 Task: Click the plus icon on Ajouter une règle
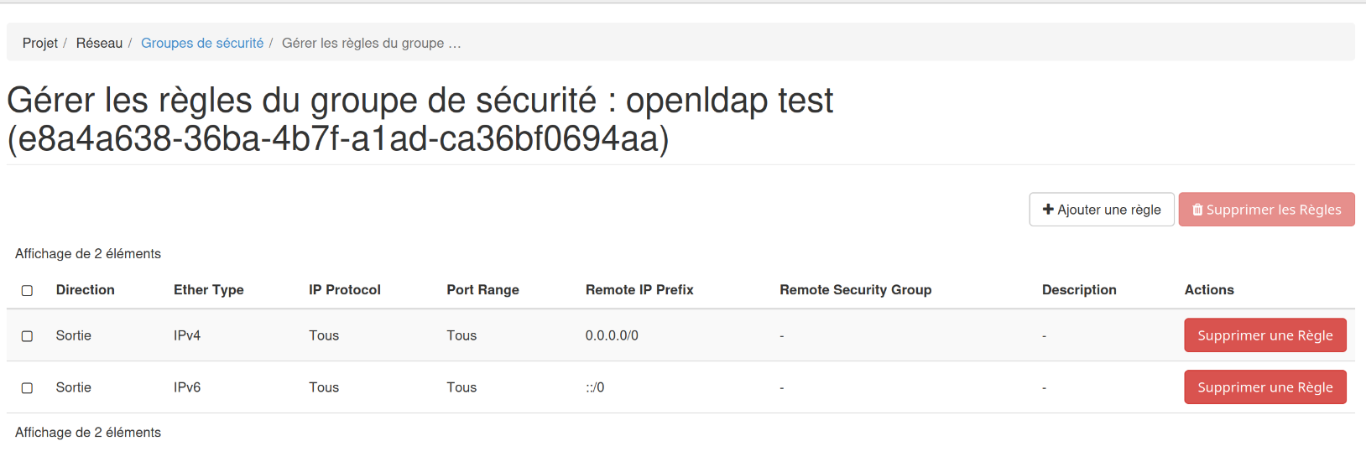(1048, 210)
